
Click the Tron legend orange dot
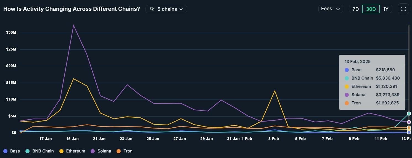pos(119,151)
